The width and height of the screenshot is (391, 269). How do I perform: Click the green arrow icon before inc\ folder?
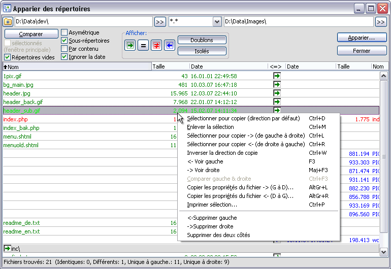7,248
